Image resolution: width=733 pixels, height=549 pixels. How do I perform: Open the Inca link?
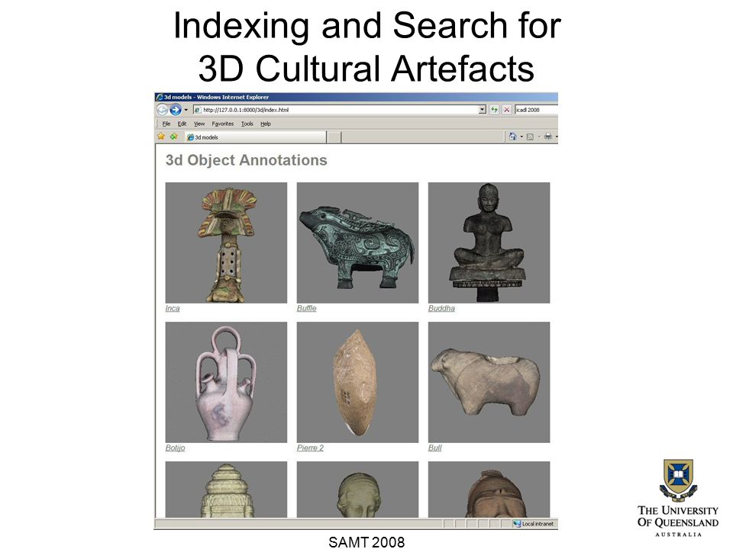[x=173, y=308]
